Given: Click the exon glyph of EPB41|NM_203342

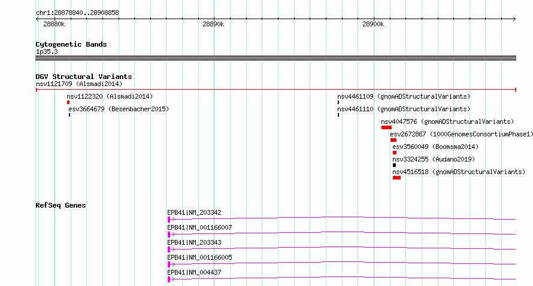Looking at the screenshot, I should click(169, 220).
